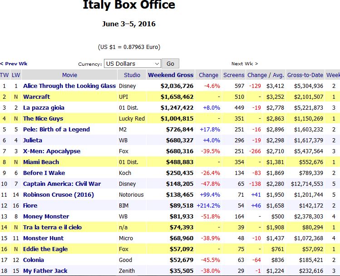Click the +46 screens change for Fiore

[x=256, y=206]
